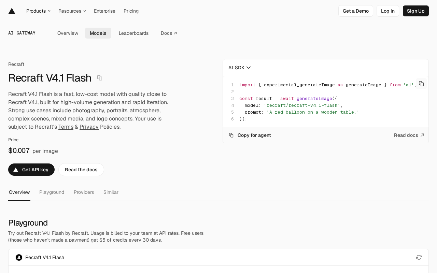Click Read the docs button
The image size is (437, 273).
pyautogui.click(x=81, y=170)
